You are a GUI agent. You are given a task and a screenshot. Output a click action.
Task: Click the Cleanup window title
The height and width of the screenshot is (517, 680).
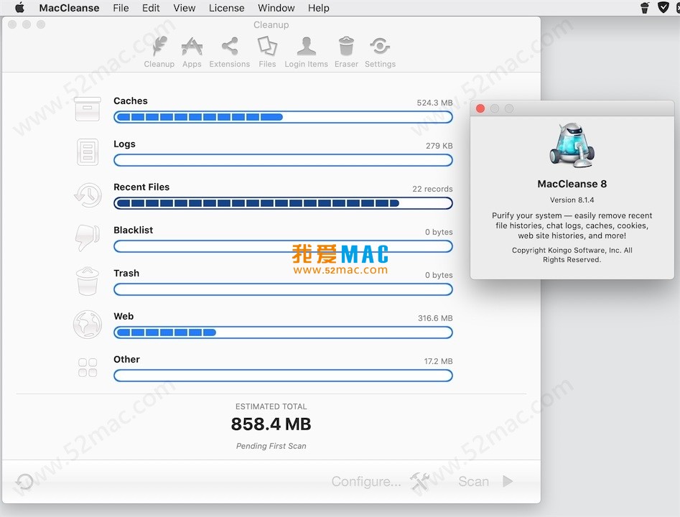click(271, 24)
